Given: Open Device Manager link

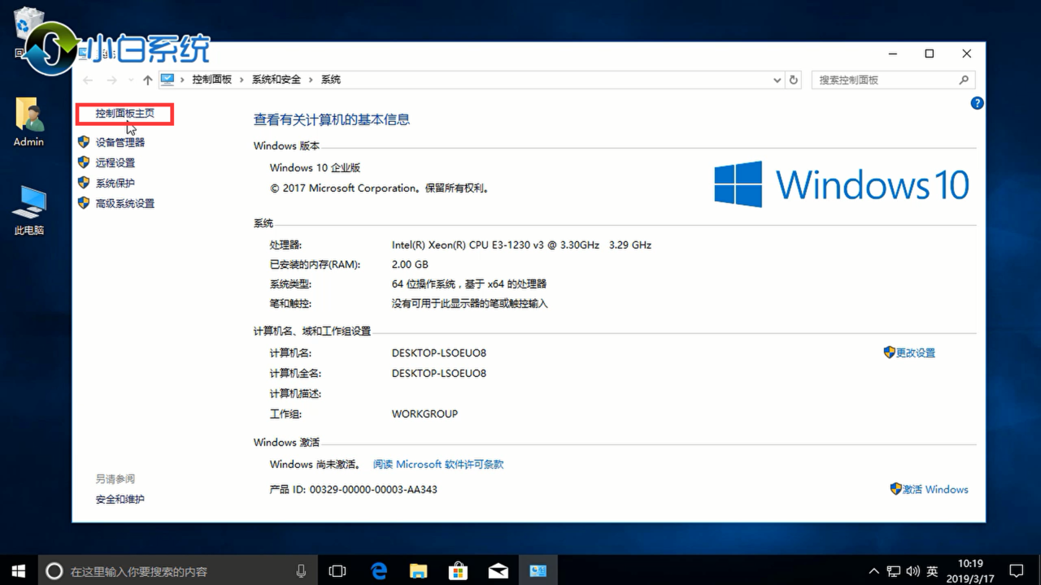Looking at the screenshot, I should click(120, 142).
